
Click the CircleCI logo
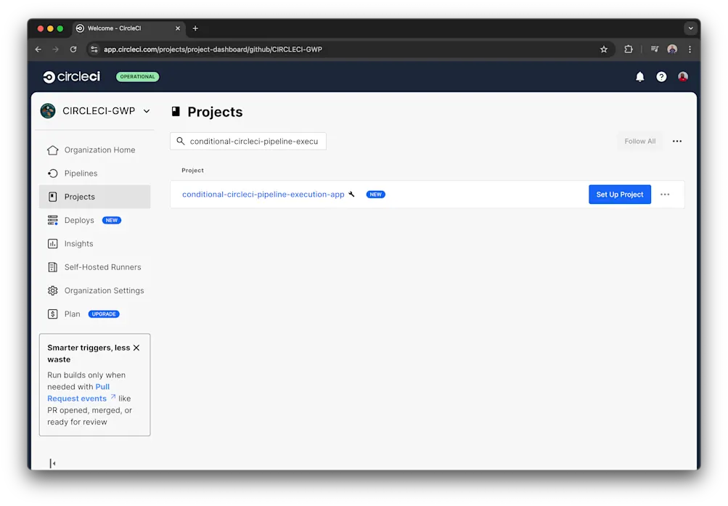pyautogui.click(x=70, y=76)
